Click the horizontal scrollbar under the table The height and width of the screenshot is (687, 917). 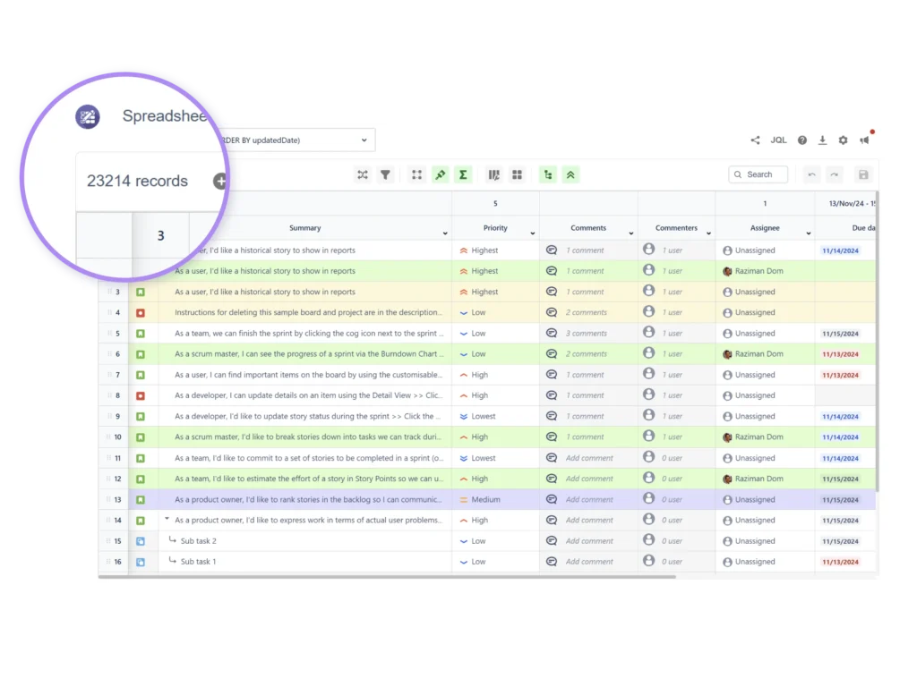387,577
